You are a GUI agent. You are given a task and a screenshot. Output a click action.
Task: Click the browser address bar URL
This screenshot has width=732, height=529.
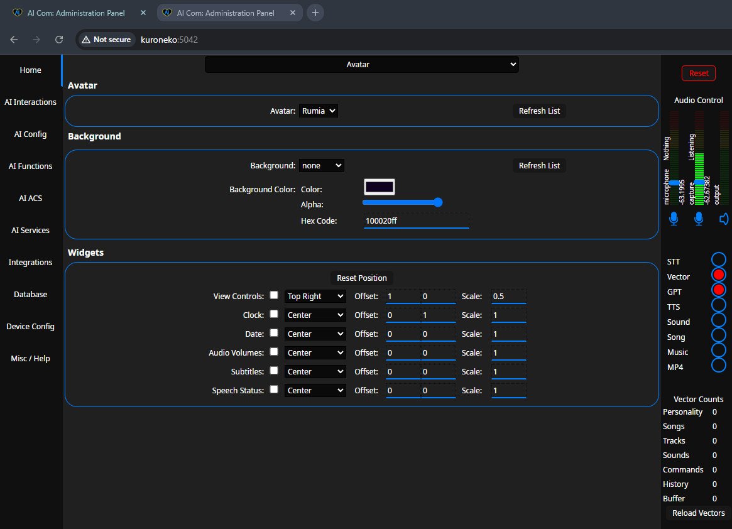[x=170, y=40]
